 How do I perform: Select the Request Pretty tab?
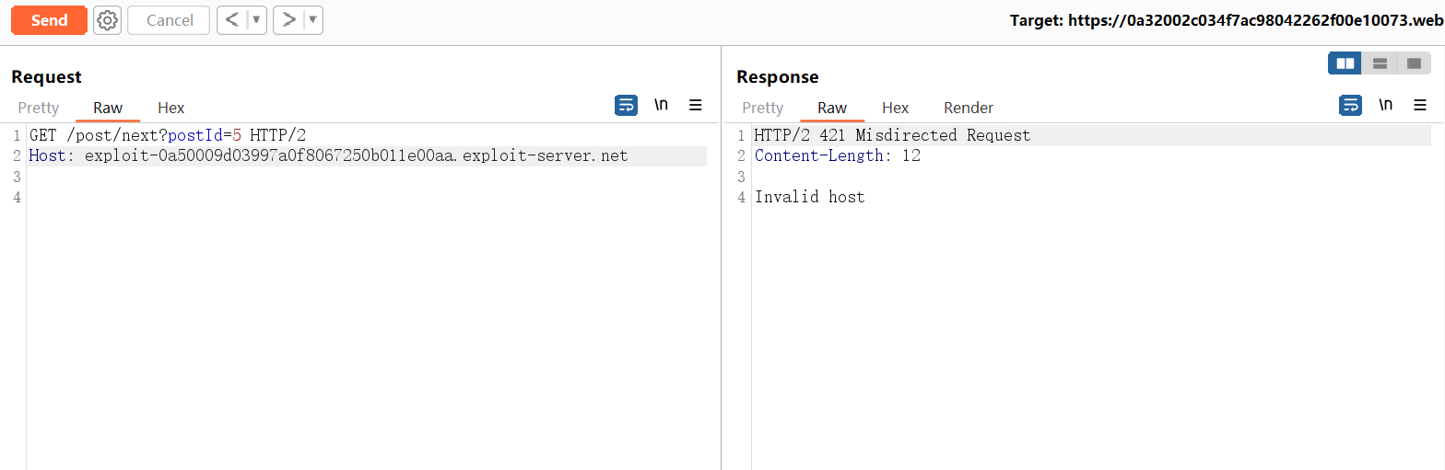(39, 108)
